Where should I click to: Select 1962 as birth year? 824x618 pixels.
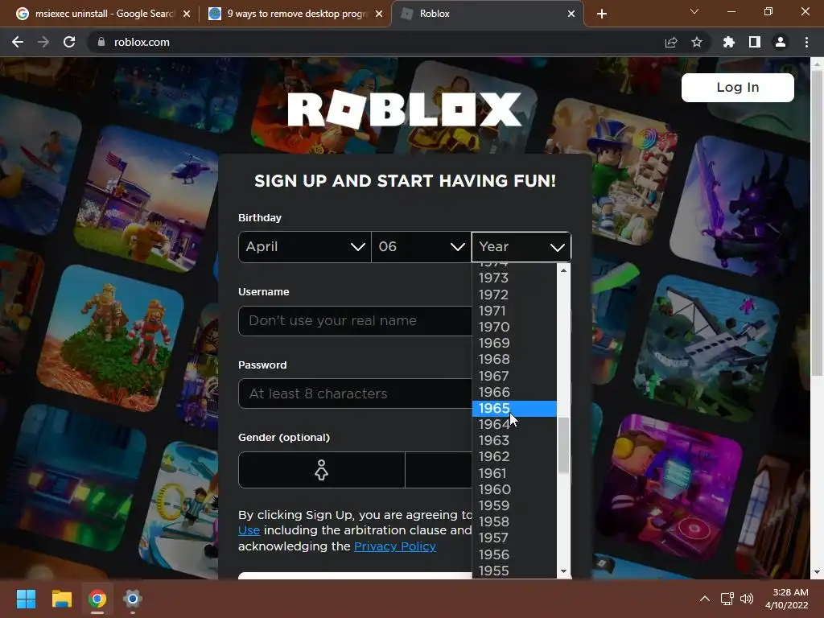514,457
